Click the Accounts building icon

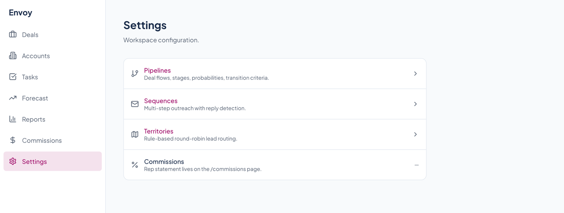coord(13,56)
